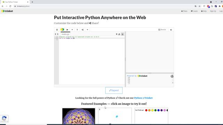Go to the previous file tab with the left chevron
Viewport: 223px width, 125px height.
click(x=56, y=34)
